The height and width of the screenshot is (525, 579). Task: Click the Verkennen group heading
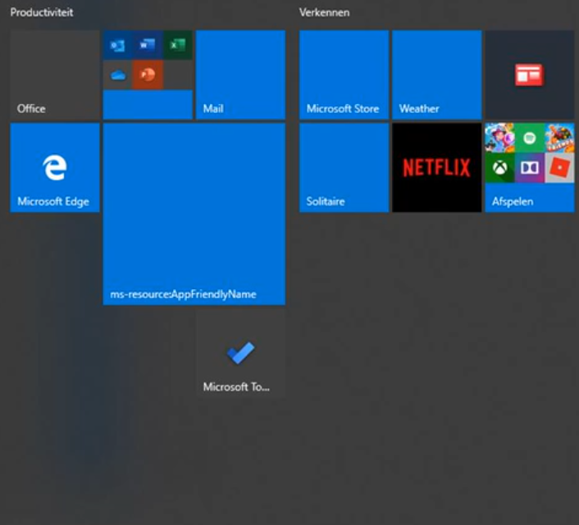click(324, 12)
